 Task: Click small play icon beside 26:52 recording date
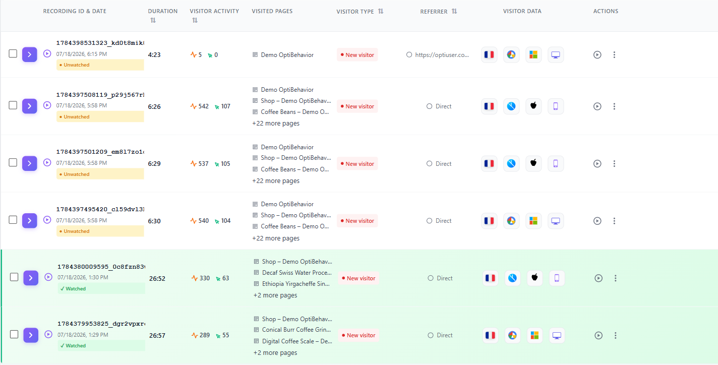pyautogui.click(x=48, y=277)
